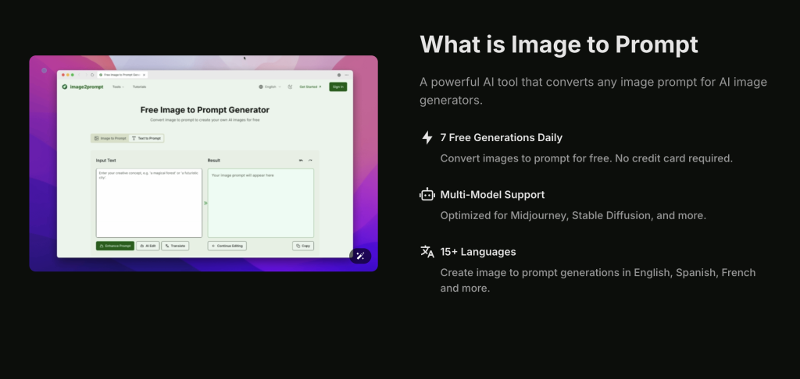Click the undo arrow above Result
The width and height of the screenshot is (800, 379).
pos(301,160)
